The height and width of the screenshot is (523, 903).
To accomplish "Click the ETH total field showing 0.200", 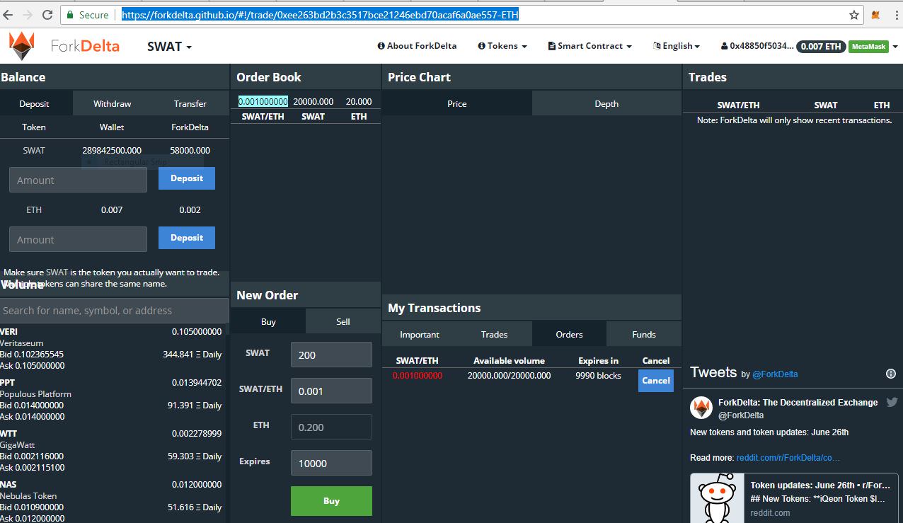I will point(331,427).
